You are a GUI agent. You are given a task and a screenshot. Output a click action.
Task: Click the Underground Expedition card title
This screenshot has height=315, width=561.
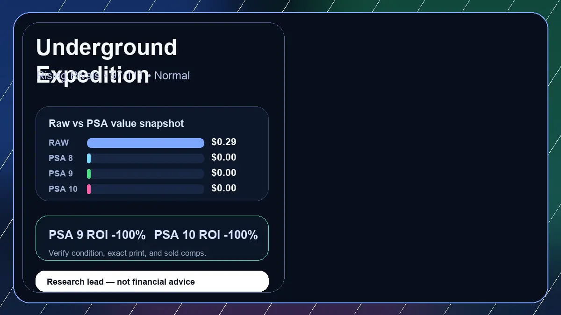tap(107, 61)
